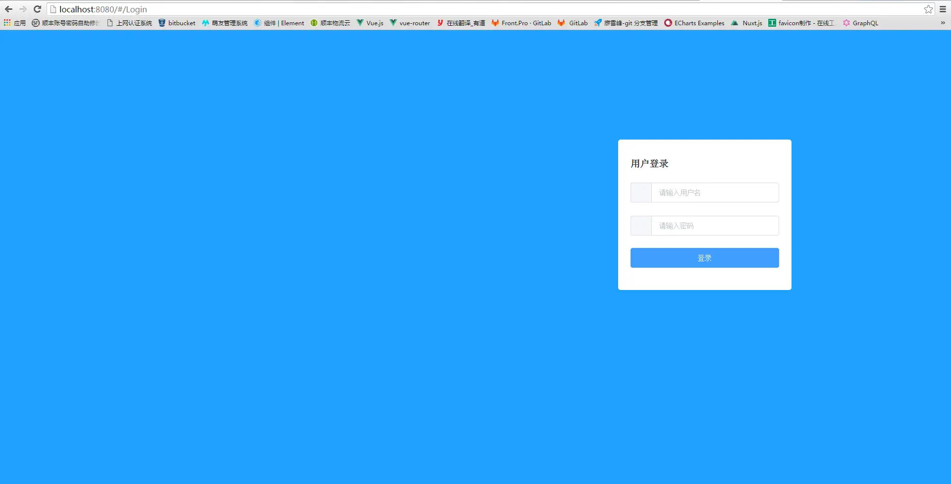Go back with the browser back arrow
The width and height of the screenshot is (951, 484).
coord(8,9)
